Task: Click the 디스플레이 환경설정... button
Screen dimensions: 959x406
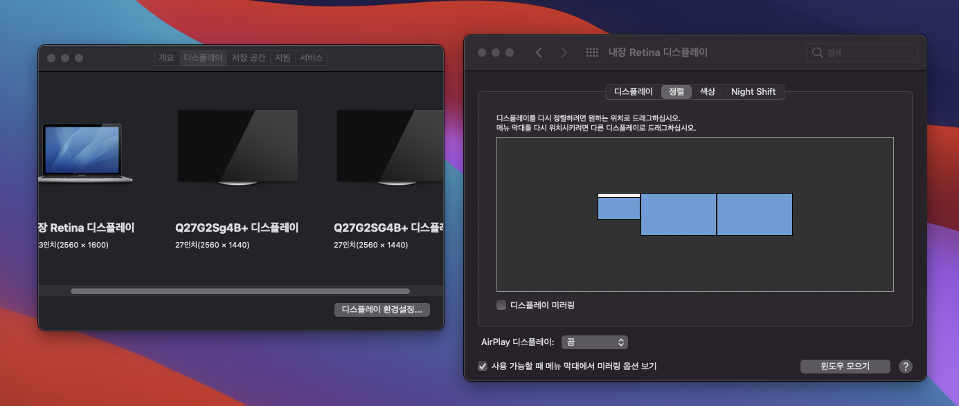Action: [382, 310]
